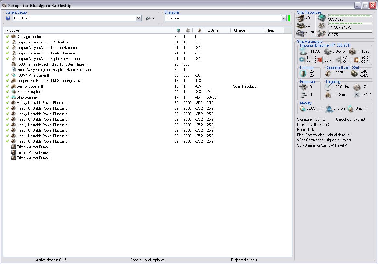The width and height of the screenshot is (378, 264).
Task: Click the armor hitpoints icon showing 36515
Action: (x=328, y=51)
